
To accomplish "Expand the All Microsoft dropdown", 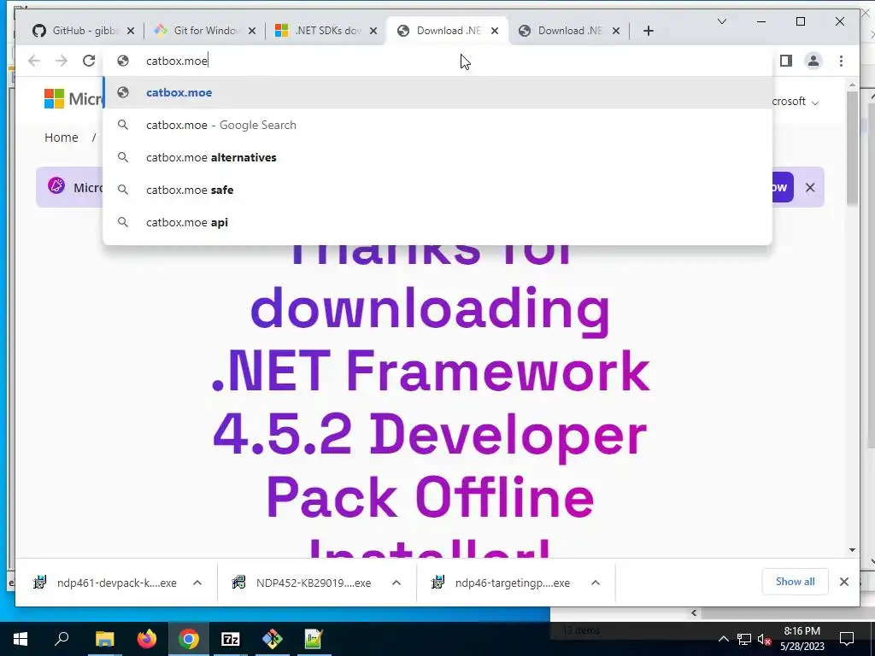I will 796,102.
